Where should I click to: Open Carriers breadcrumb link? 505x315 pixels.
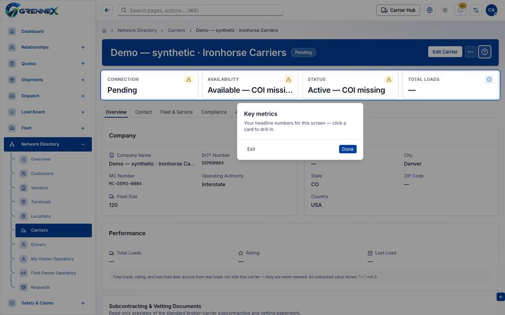(176, 30)
